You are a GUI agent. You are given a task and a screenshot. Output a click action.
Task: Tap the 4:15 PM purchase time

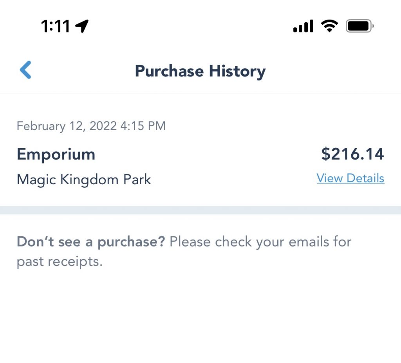coord(143,126)
